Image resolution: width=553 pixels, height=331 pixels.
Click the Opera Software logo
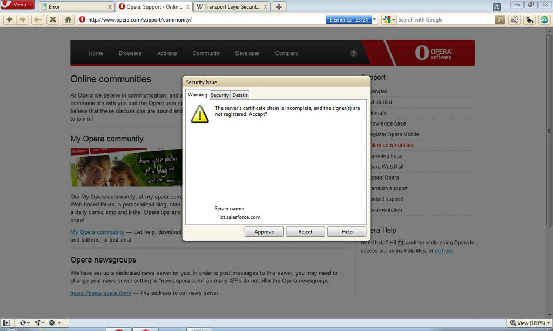click(x=434, y=53)
